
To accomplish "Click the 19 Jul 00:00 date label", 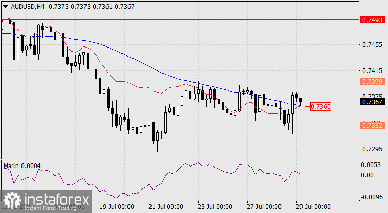I will pos(116,207).
